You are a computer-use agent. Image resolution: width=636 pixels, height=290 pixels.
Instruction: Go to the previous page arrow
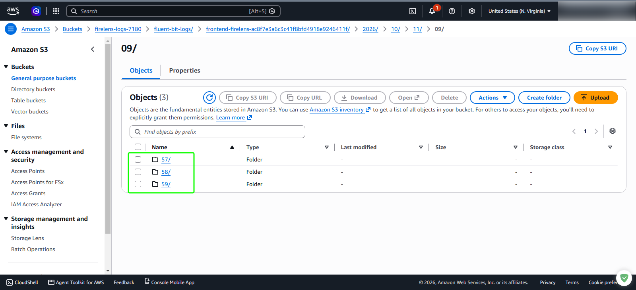[x=574, y=131]
